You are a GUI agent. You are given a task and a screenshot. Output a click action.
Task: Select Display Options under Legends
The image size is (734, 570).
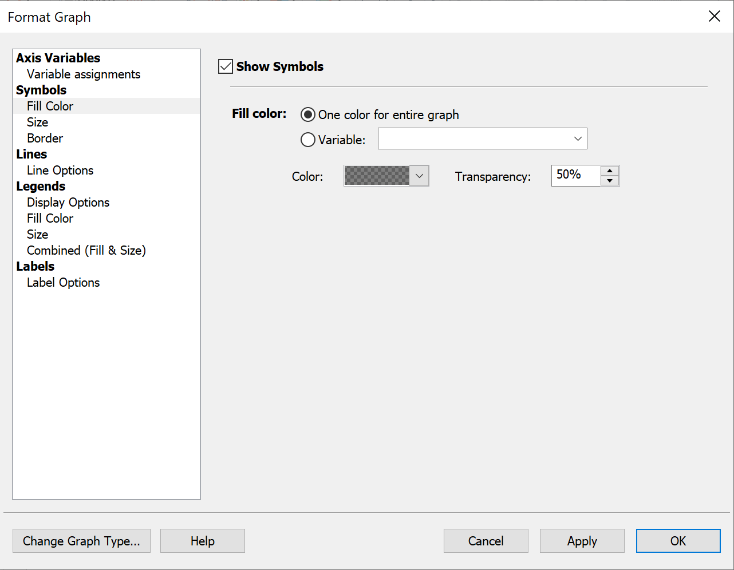click(68, 203)
